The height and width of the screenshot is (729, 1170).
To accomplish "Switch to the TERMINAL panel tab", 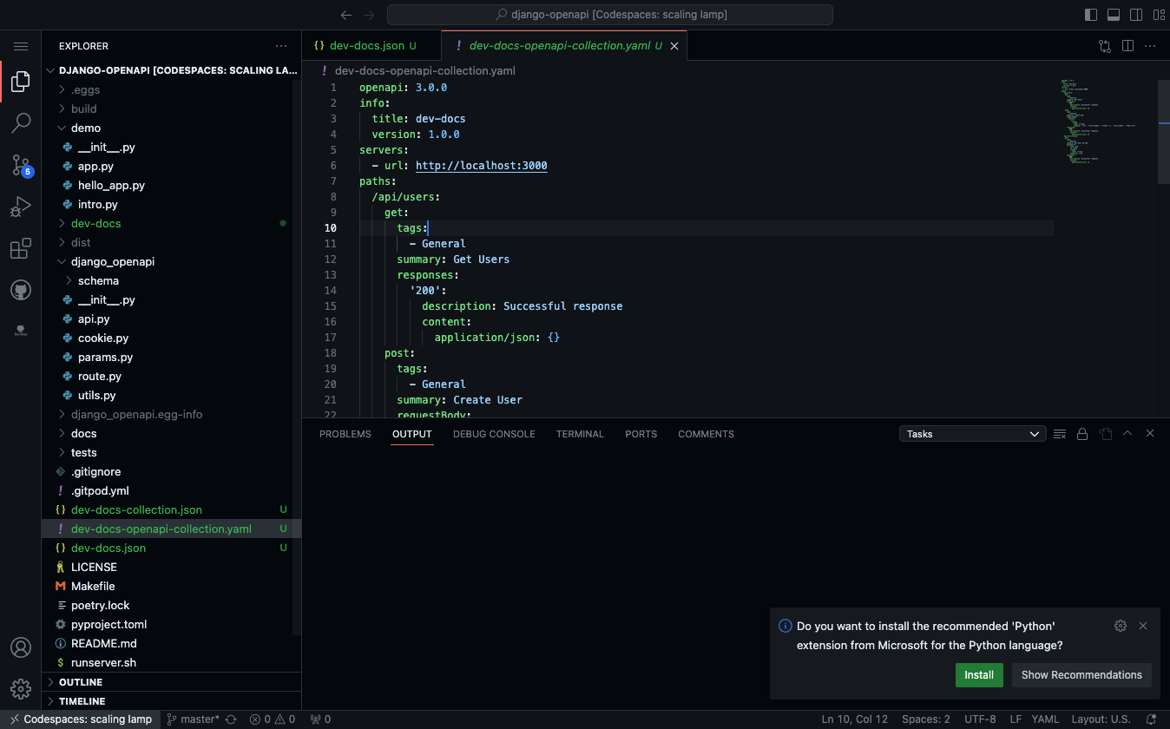I will pos(580,434).
